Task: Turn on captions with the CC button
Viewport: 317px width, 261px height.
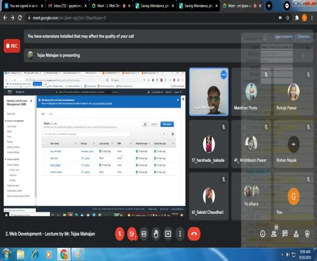Action: [144, 234]
